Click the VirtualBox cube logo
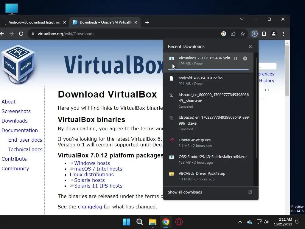This screenshot has width=305, height=229. (x=18, y=65)
